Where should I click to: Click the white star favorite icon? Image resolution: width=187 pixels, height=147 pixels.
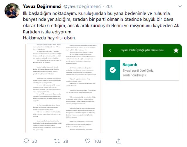[x=176, y=50]
